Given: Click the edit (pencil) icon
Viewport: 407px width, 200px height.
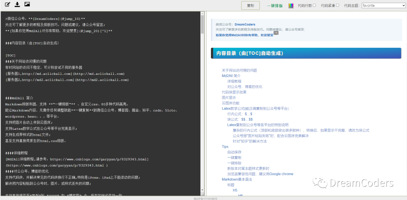Looking at the screenshot, I should [8, 4].
